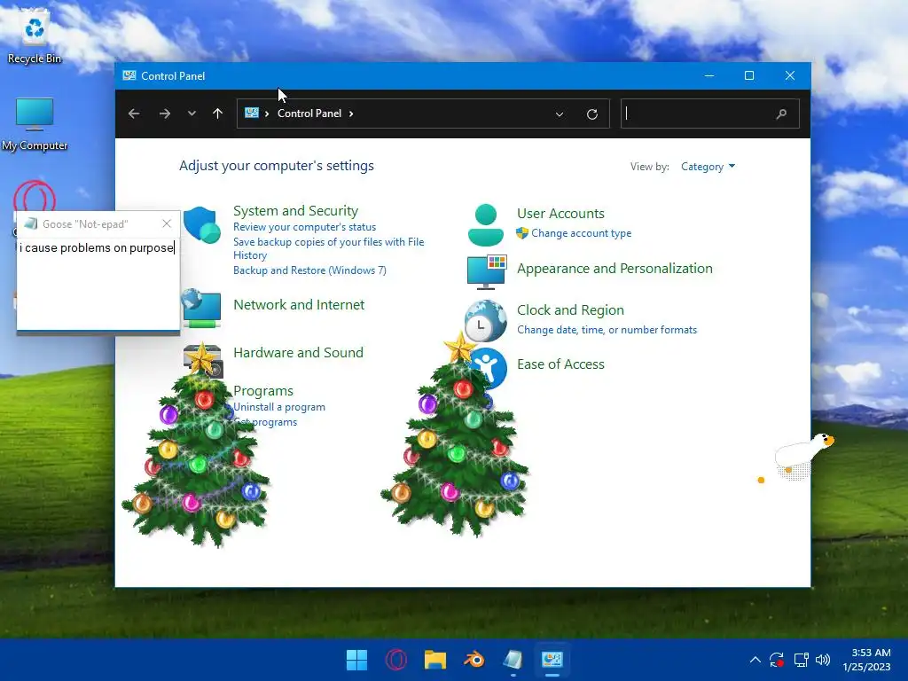Click the sync tray icon with red dot

click(777, 660)
